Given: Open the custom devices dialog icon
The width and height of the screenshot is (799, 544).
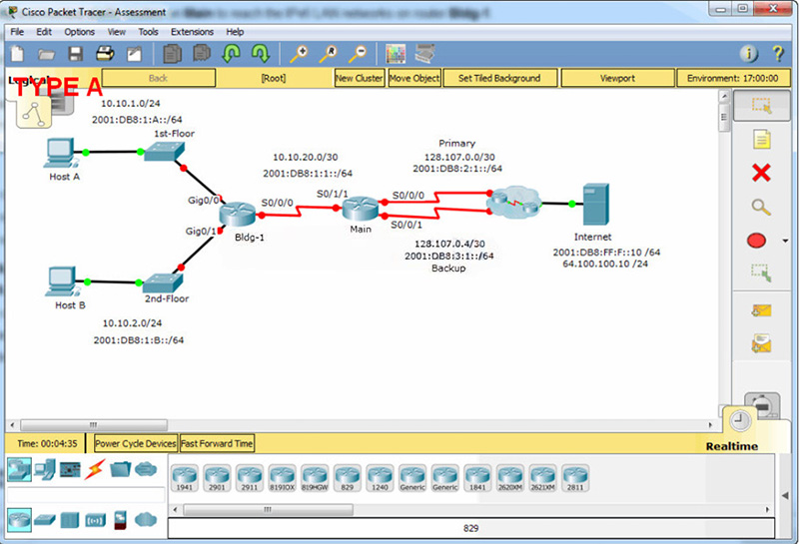Looking at the screenshot, I should point(425,54).
